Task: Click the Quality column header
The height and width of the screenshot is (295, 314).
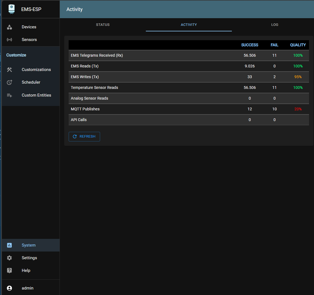Action: pos(298,45)
